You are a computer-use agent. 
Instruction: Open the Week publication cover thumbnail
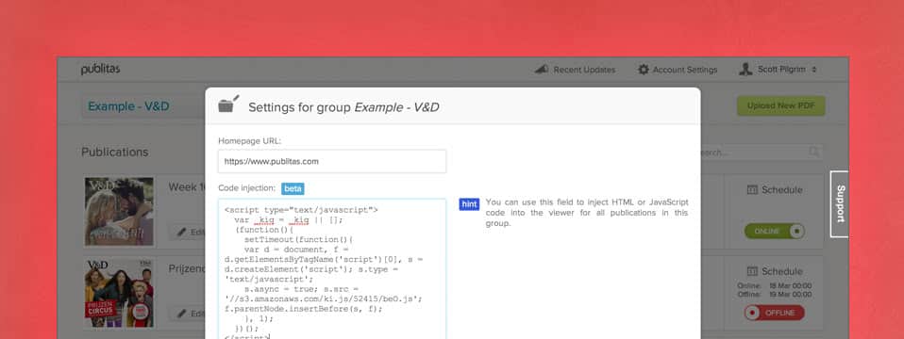coord(119,211)
